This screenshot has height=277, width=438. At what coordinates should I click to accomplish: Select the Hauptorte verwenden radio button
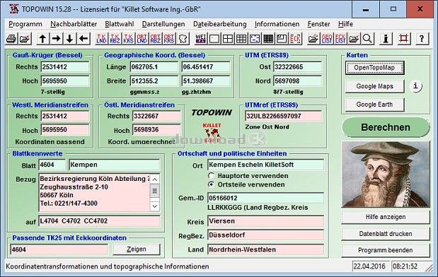(212, 176)
